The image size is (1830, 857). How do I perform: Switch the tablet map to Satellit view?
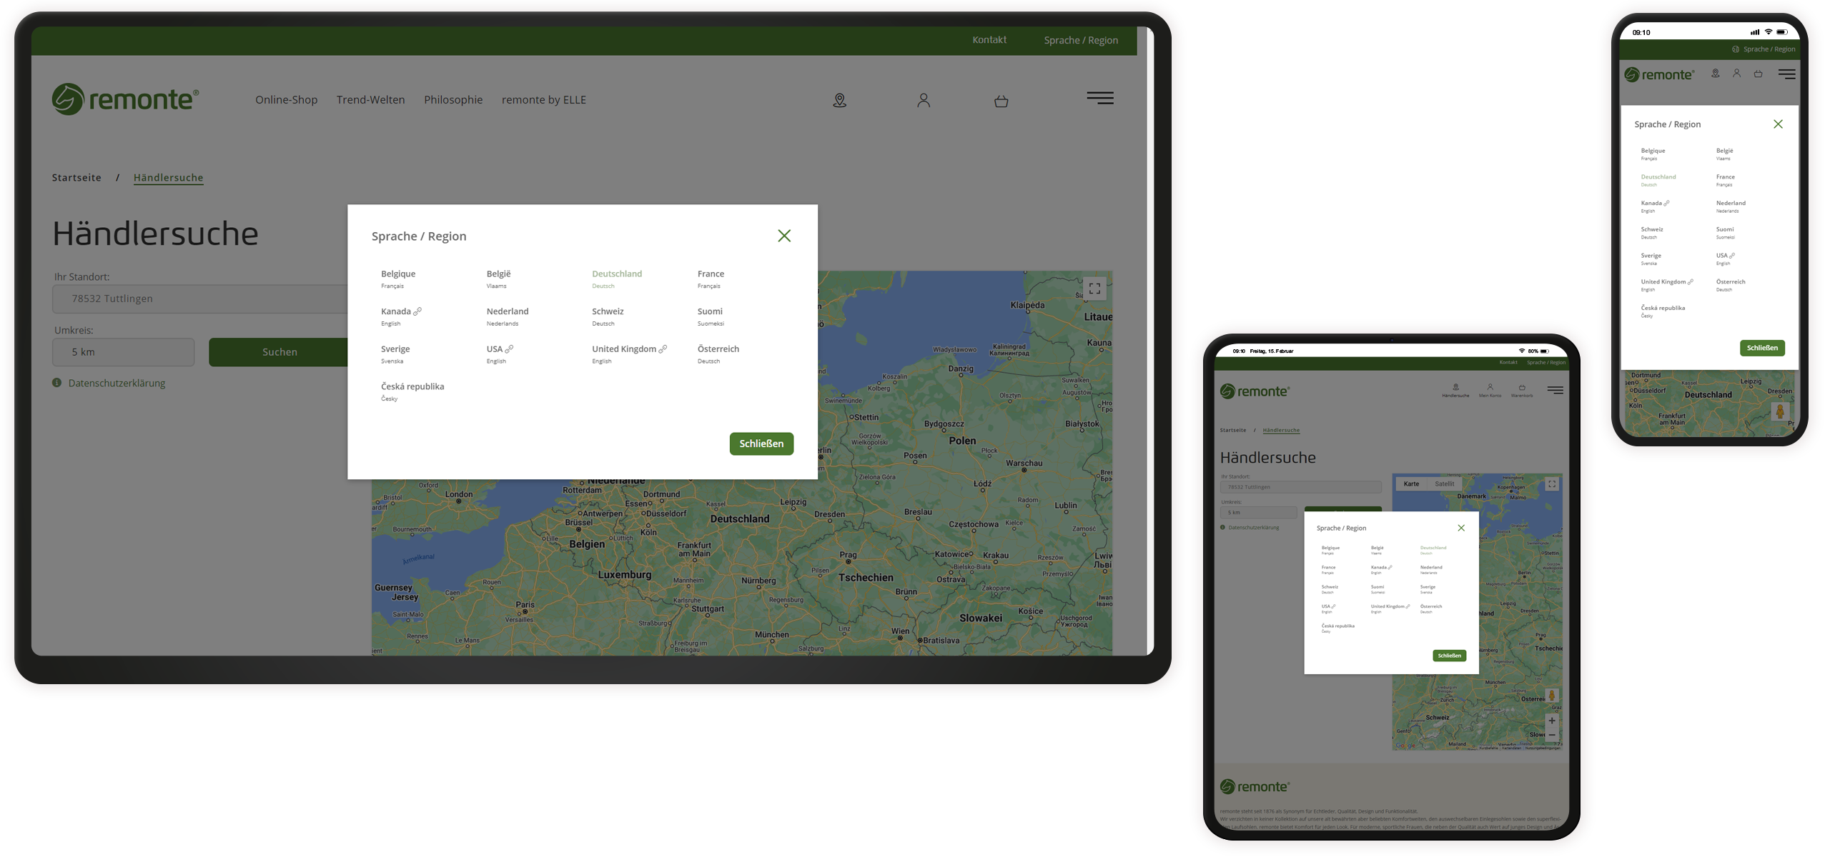pyautogui.click(x=1445, y=483)
